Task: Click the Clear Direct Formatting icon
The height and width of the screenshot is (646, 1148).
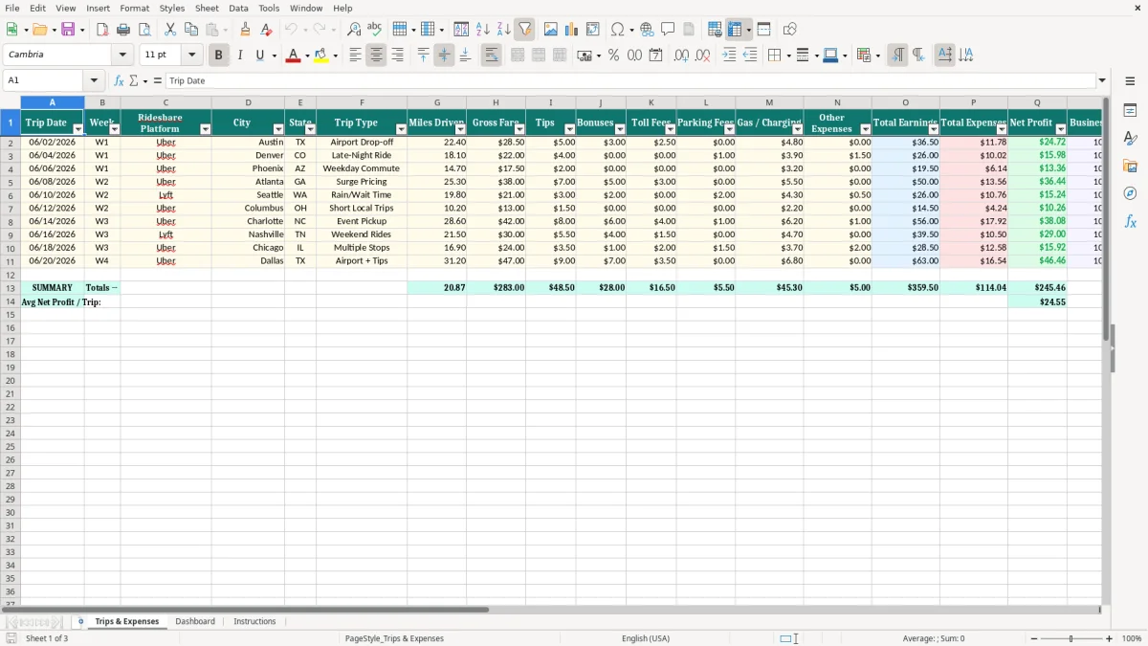Action: [266, 30]
